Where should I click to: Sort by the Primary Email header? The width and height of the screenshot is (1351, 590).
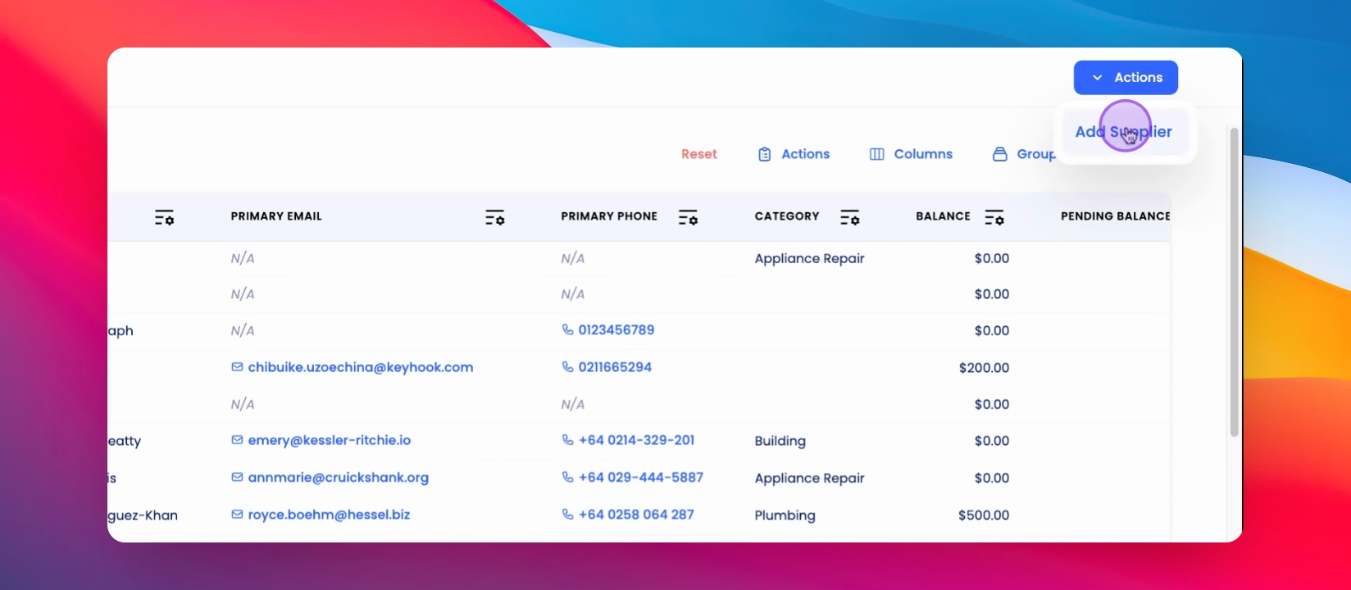pyautogui.click(x=276, y=216)
